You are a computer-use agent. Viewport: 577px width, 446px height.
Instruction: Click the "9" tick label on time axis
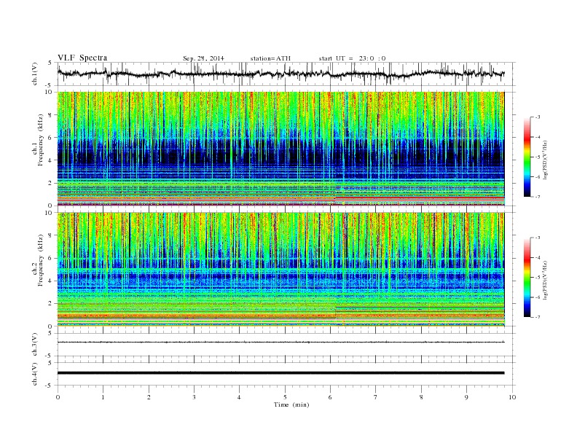click(466, 397)
